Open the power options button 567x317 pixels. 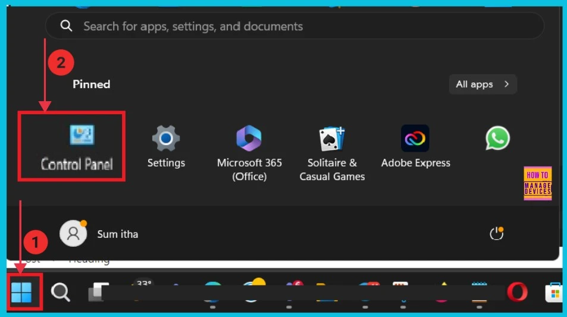tap(496, 234)
